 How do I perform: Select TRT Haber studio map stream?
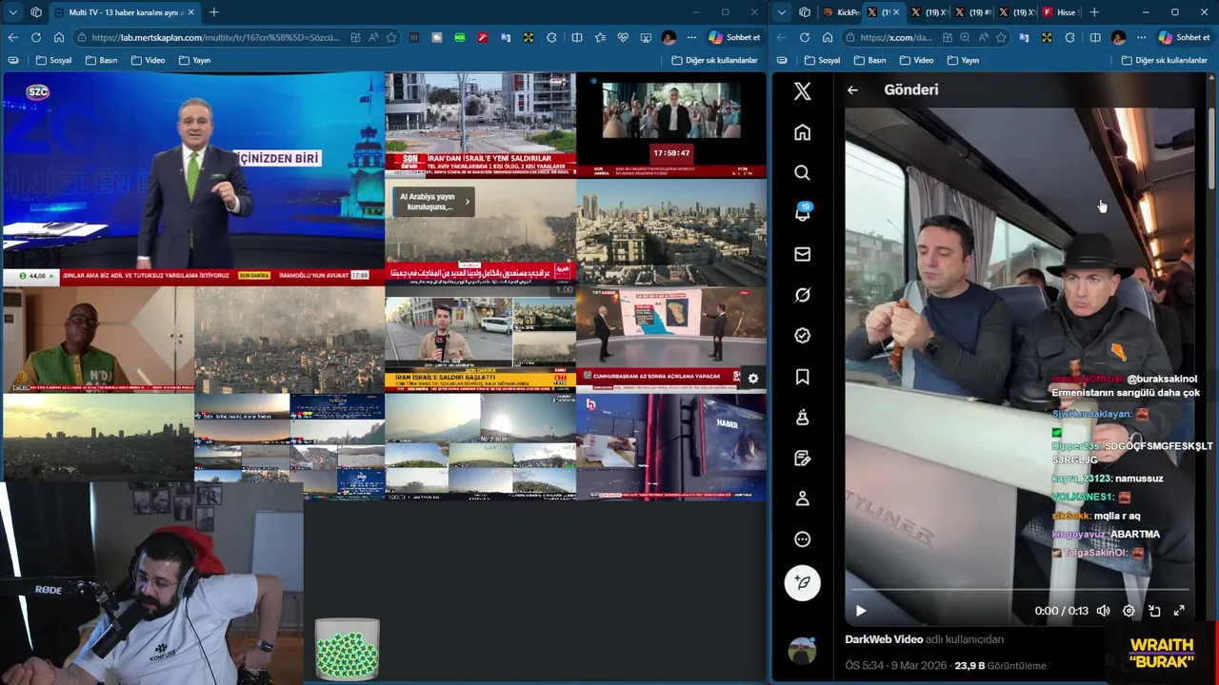[670, 340]
